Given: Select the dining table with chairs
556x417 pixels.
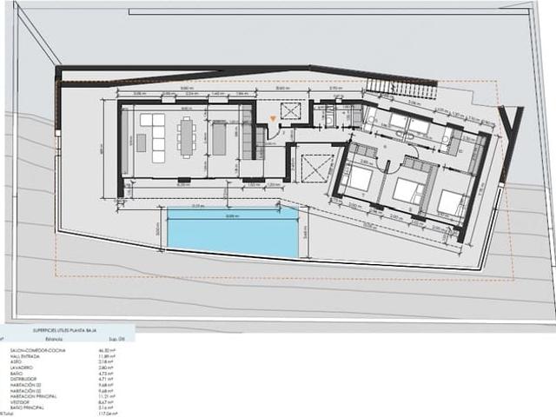Looking at the screenshot, I should [x=186, y=137].
